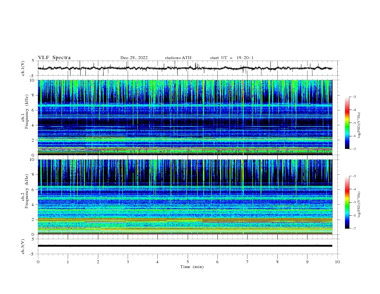Click the ch.1 PSD color scale bar
This screenshot has width=380, height=294.
(x=347, y=123)
